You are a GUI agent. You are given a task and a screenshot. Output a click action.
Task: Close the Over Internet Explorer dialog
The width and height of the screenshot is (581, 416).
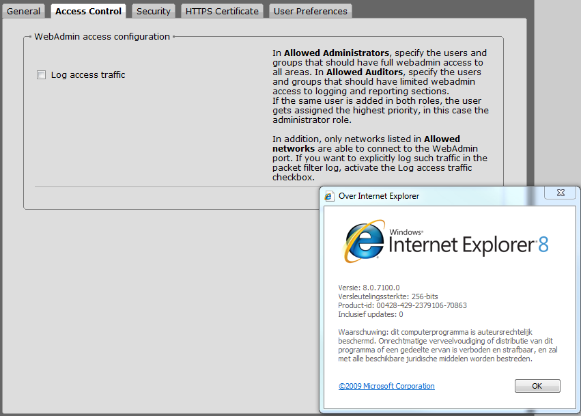tap(561, 193)
